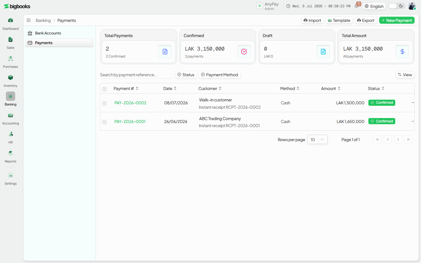Click the Confirmed badge for PAY-2026-0001
Image resolution: width=421 pixels, height=263 pixels.
(x=382, y=121)
